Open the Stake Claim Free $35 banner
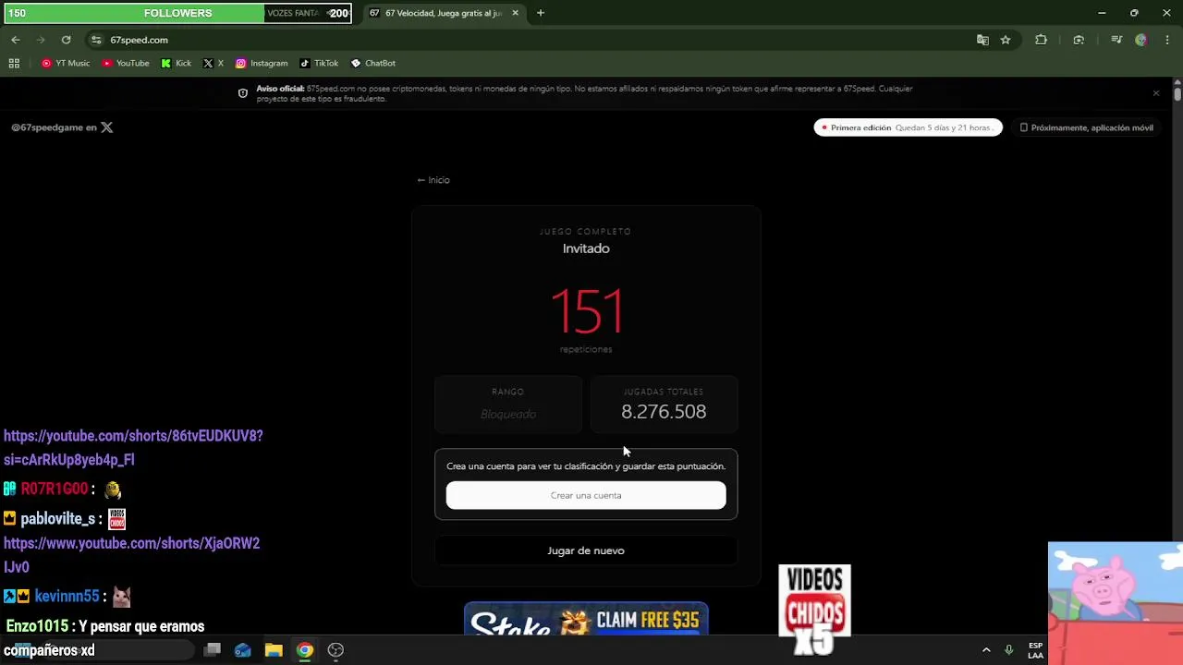 click(x=586, y=620)
